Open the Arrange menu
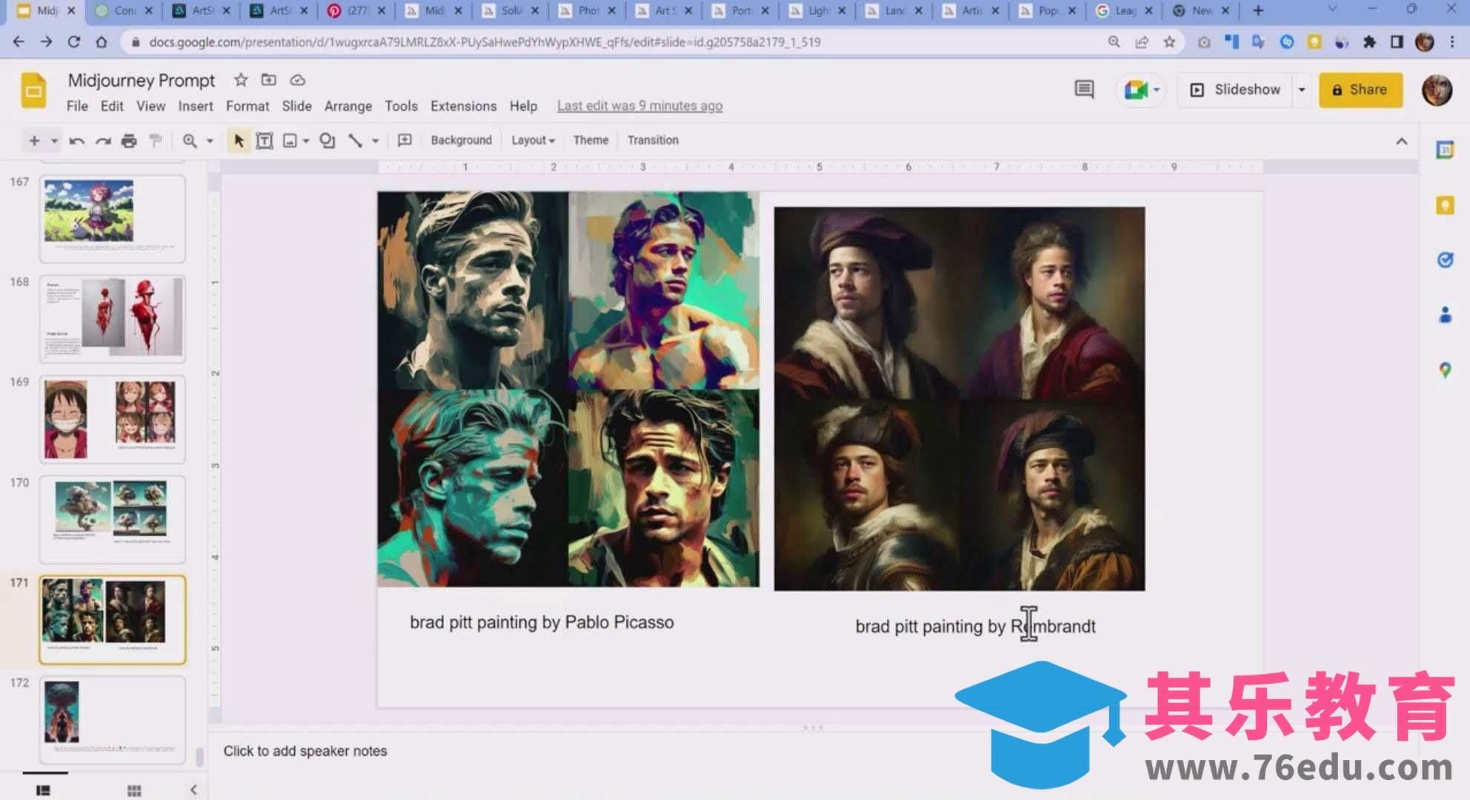 [x=347, y=106]
